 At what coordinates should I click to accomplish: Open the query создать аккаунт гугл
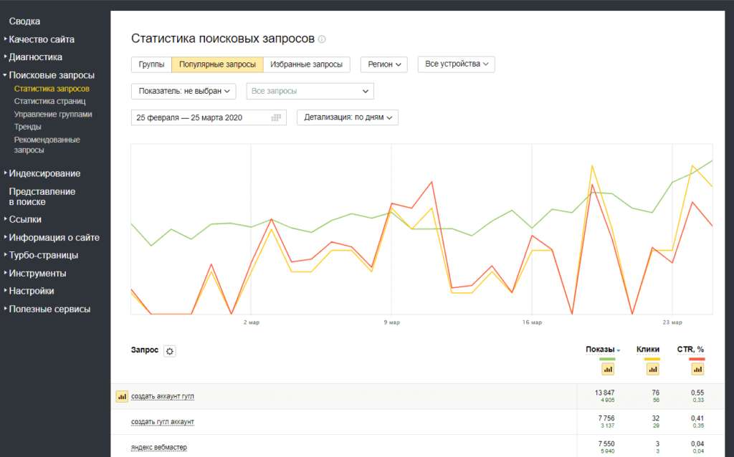click(163, 397)
